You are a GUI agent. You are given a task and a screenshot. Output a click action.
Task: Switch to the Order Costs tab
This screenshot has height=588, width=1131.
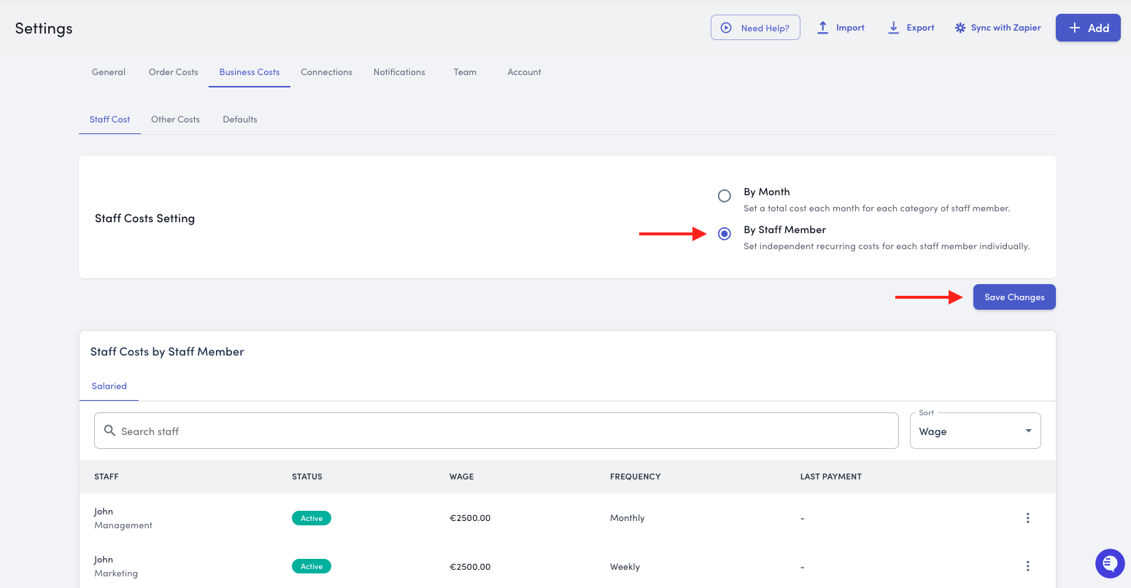(x=173, y=72)
